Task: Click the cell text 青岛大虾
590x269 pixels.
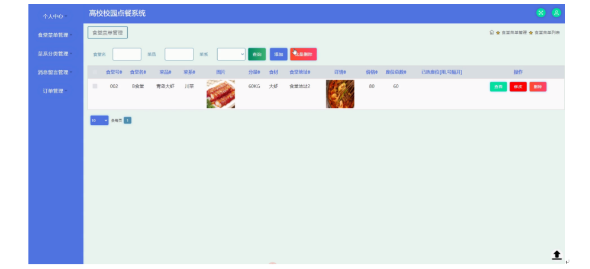Action: [x=165, y=87]
